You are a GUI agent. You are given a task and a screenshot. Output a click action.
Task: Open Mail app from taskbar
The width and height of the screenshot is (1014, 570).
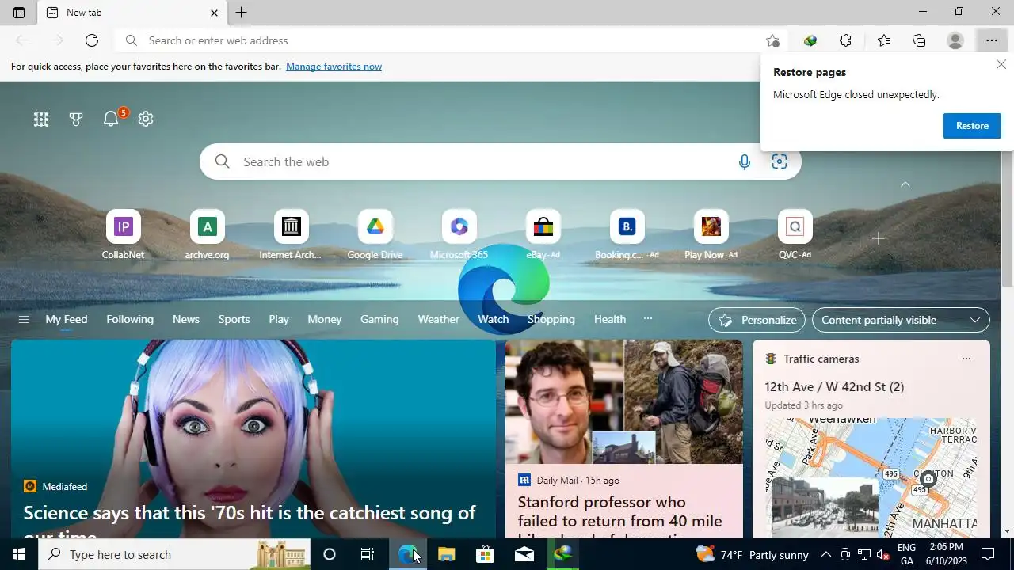point(524,554)
